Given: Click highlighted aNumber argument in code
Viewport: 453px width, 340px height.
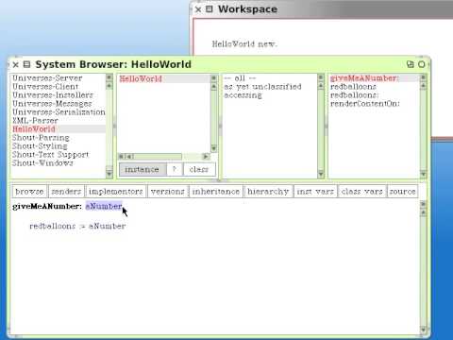Looking at the screenshot, I should pyautogui.click(x=104, y=206).
